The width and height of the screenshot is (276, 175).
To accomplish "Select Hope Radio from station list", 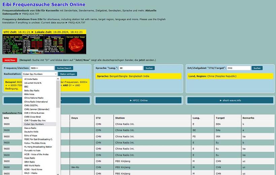I will 40,158.
